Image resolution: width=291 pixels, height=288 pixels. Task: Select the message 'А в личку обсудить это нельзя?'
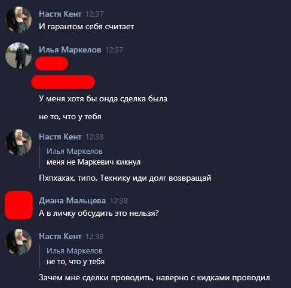pyautogui.click(x=99, y=213)
